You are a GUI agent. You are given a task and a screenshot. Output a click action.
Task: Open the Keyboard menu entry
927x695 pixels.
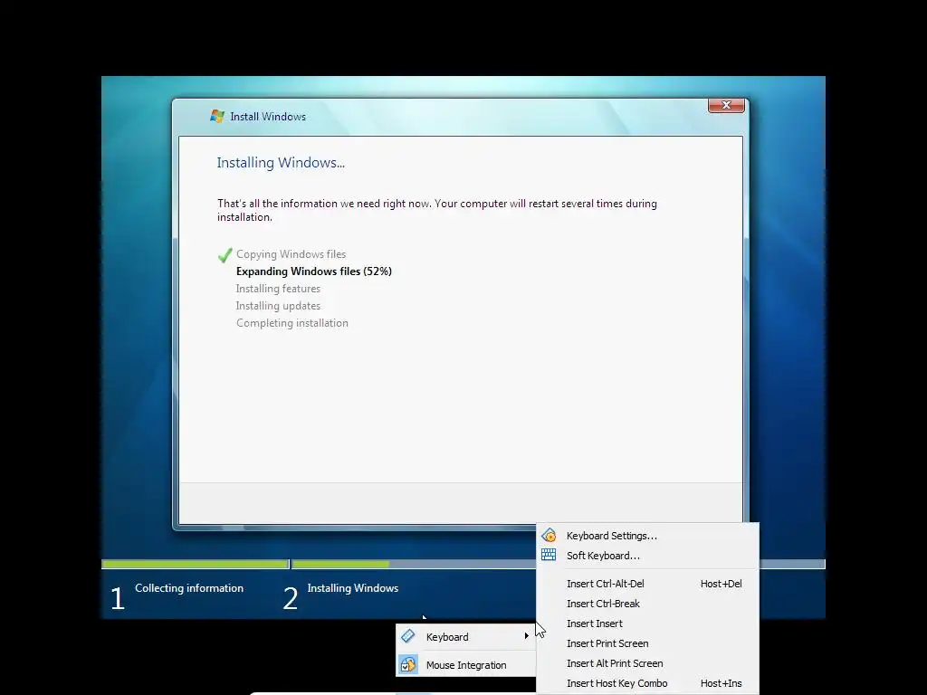coord(466,637)
